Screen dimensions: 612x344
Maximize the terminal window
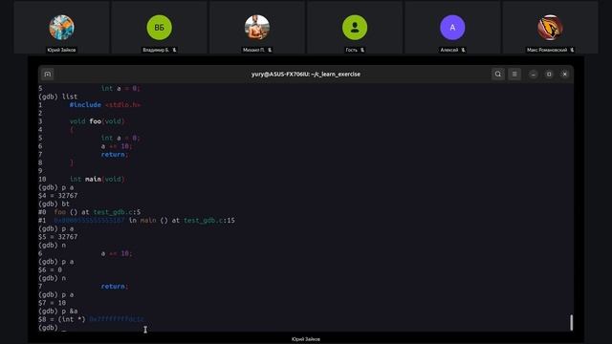(x=549, y=75)
